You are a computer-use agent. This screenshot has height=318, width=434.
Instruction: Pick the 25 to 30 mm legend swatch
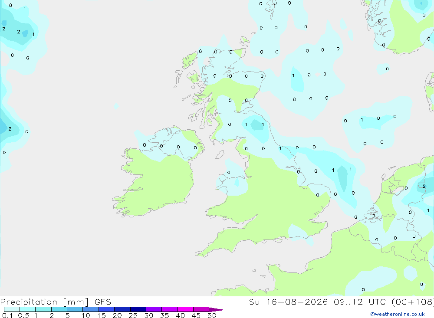point(138,309)
